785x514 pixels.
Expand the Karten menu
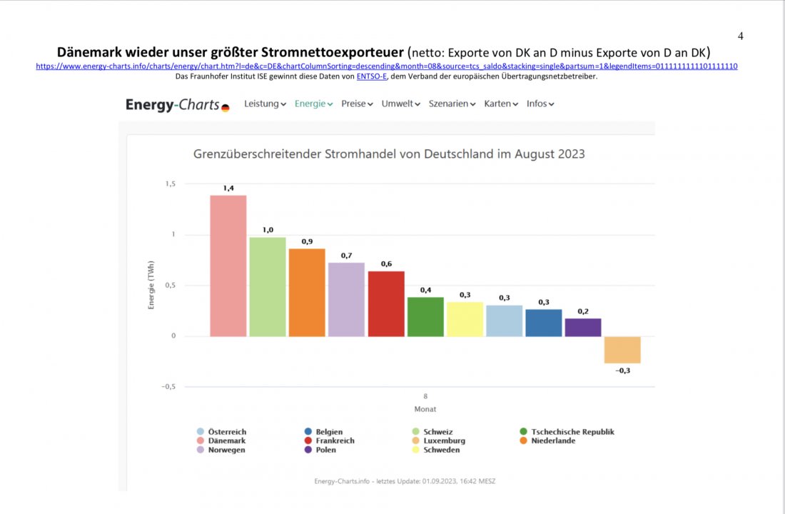click(x=501, y=104)
